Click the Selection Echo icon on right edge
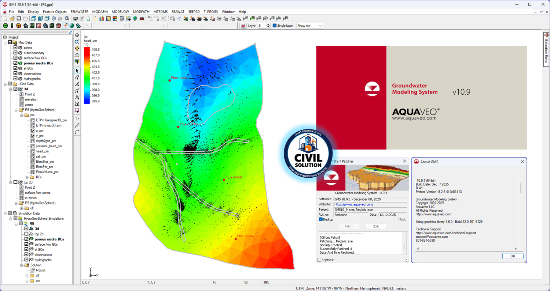This screenshot has width=550, height=291. (x=546, y=35)
